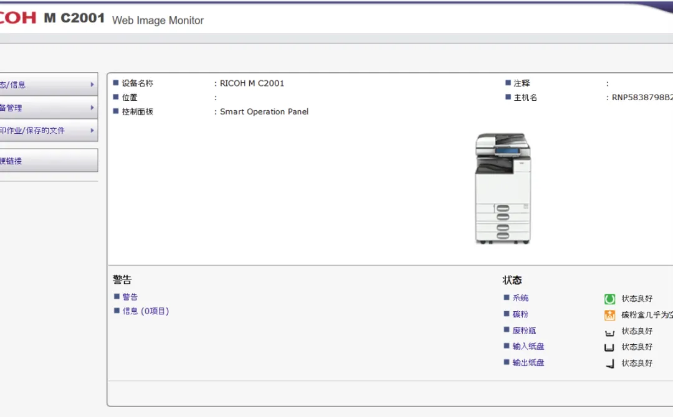This screenshot has width=673, height=417.
Task: Click the input tray status icon
Action: click(x=609, y=347)
